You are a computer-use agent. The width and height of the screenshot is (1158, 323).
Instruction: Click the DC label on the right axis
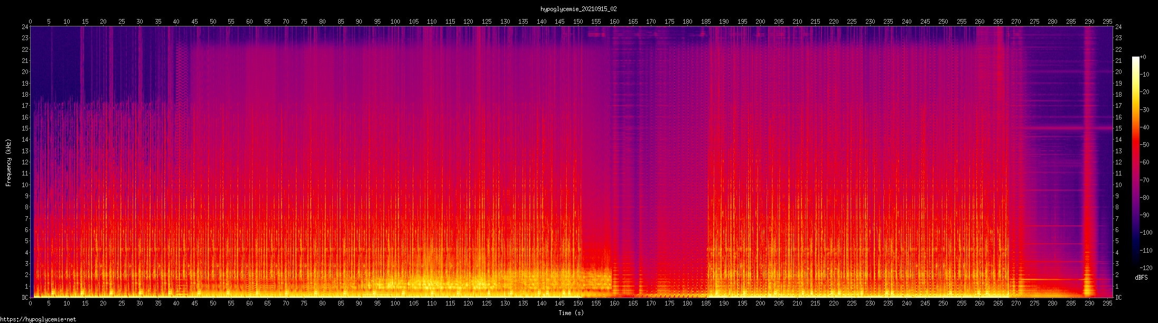[x=1118, y=298]
